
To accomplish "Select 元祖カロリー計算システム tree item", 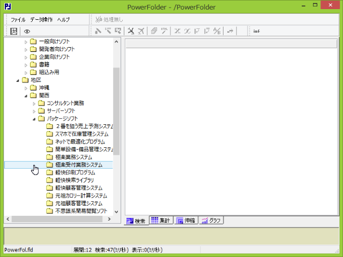I will click(81, 195).
